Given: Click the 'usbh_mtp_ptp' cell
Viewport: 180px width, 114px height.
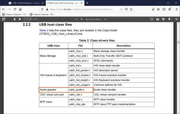Looking at the screenshot, I should 80,104.
